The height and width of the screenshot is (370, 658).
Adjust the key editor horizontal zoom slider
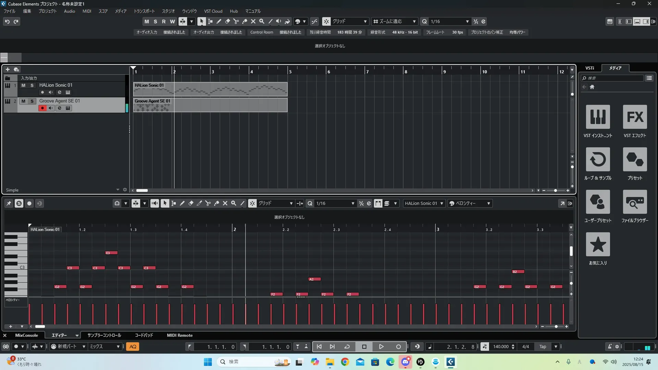(556, 327)
